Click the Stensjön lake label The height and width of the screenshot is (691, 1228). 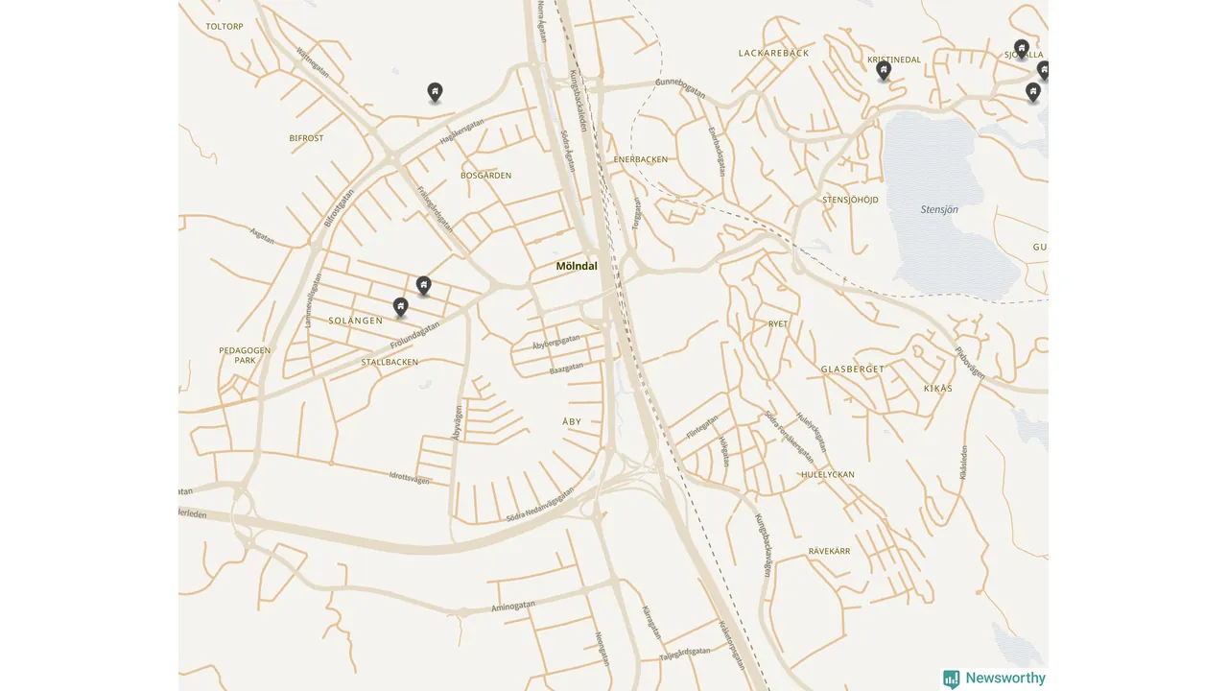point(939,209)
